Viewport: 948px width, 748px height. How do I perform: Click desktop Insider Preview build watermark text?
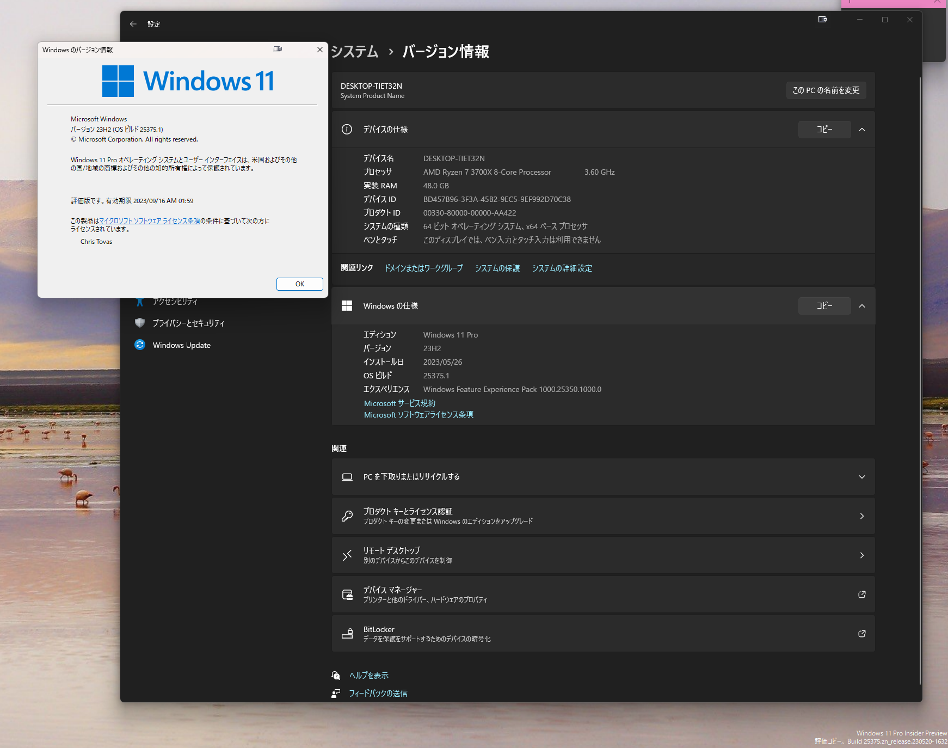(881, 738)
